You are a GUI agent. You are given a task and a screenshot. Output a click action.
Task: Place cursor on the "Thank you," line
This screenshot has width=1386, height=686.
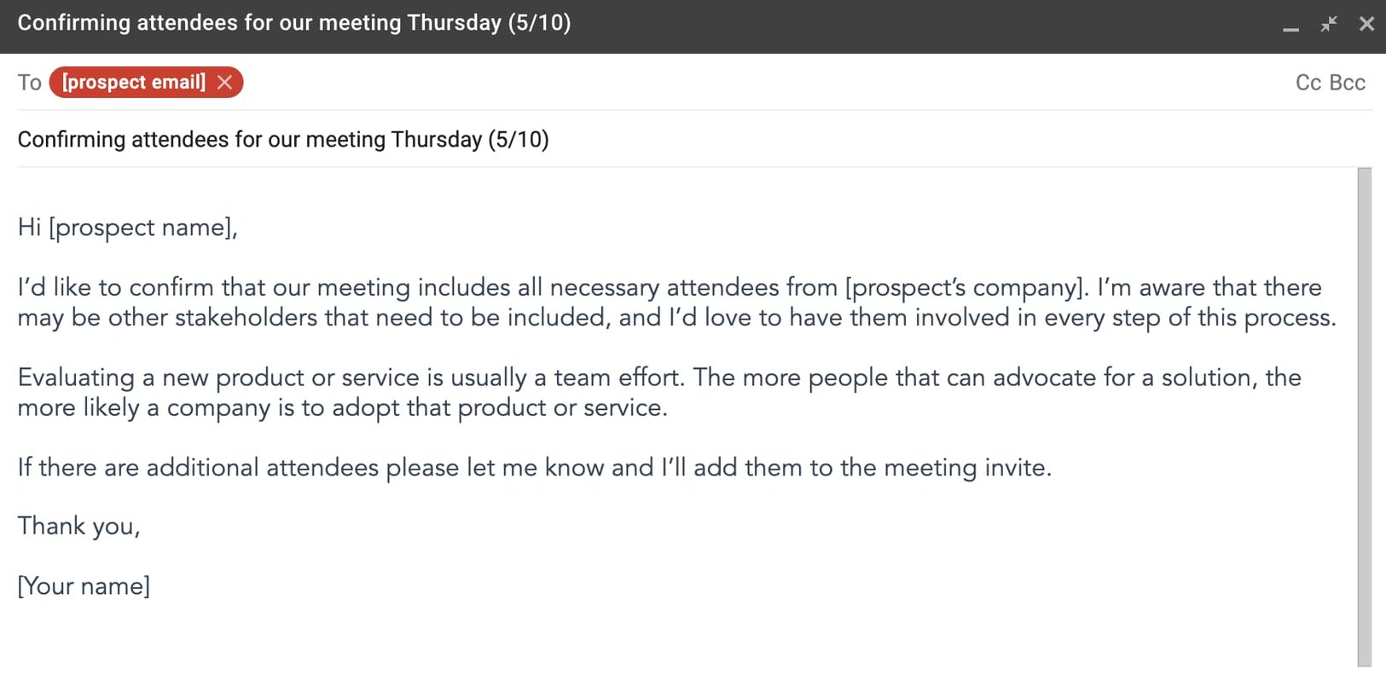click(x=79, y=527)
